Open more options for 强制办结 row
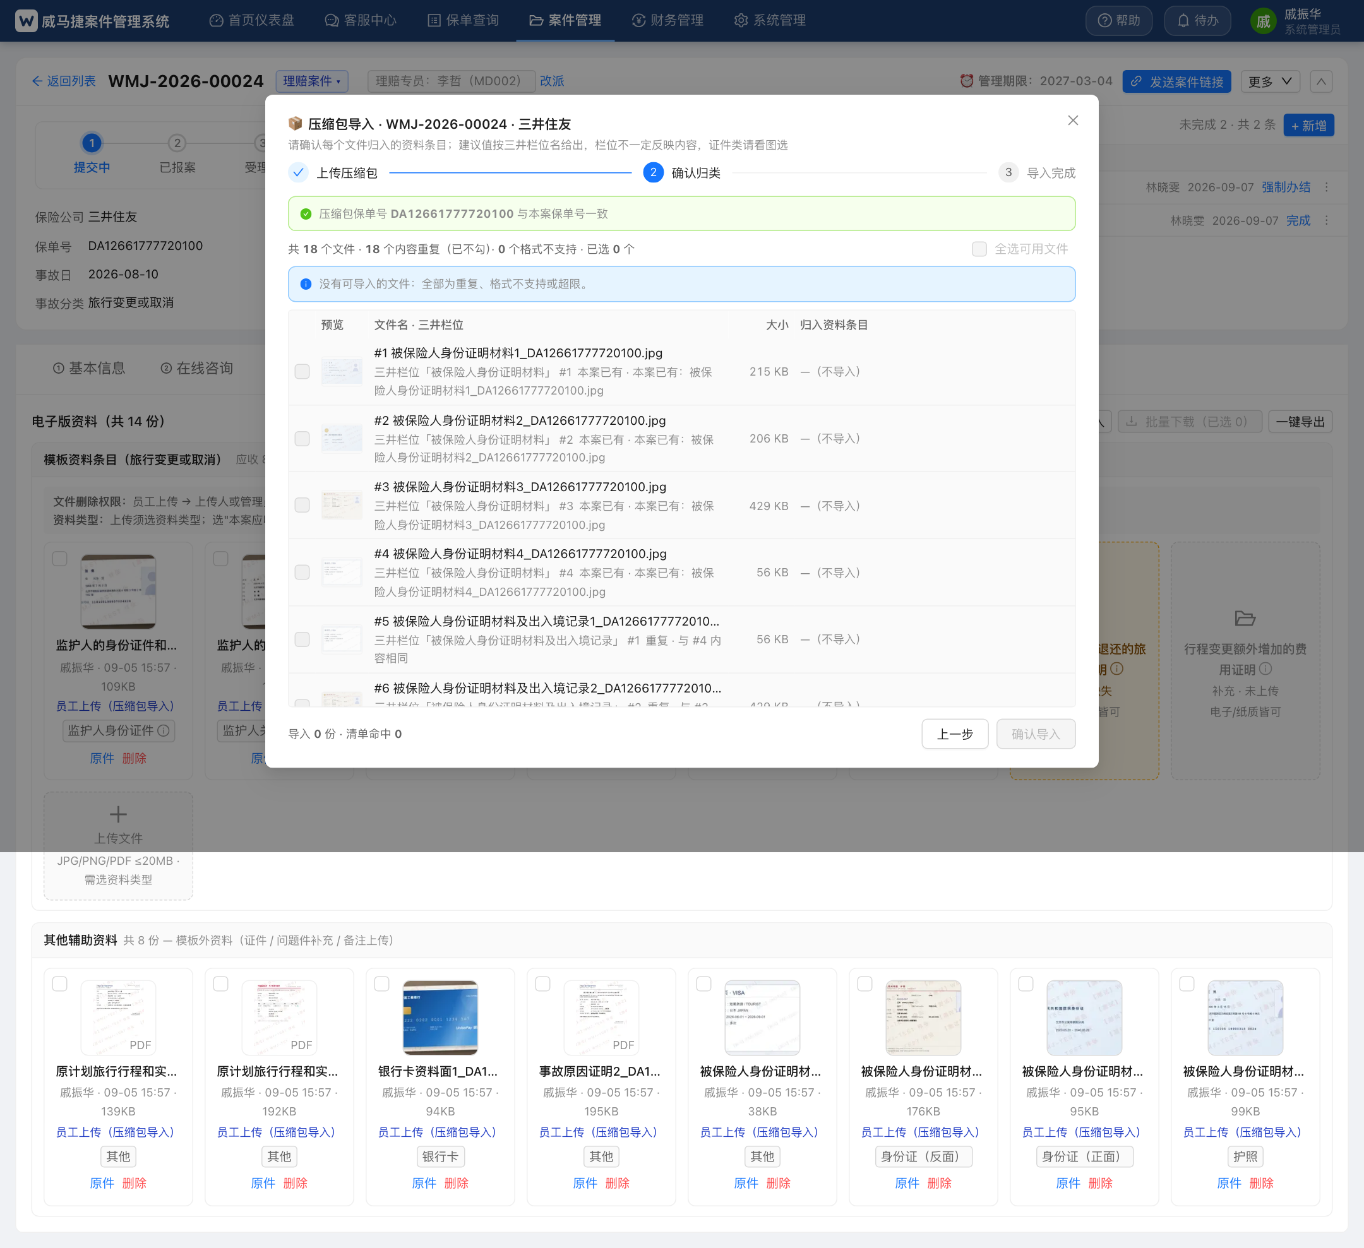Viewport: 1364px width, 1248px height. click(x=1327, y=187)
